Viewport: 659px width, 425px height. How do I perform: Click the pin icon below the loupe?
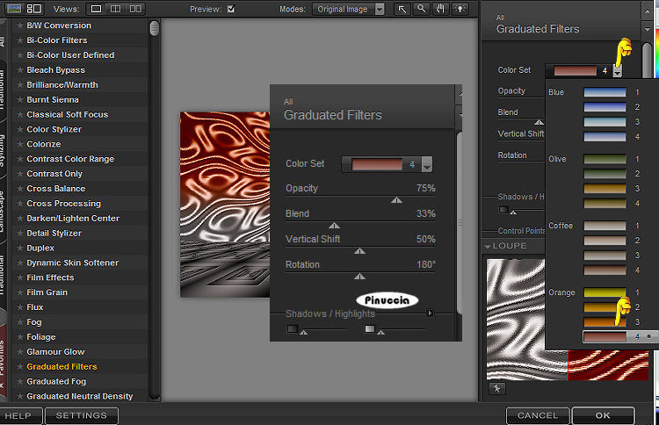click(x=496, y=388)
